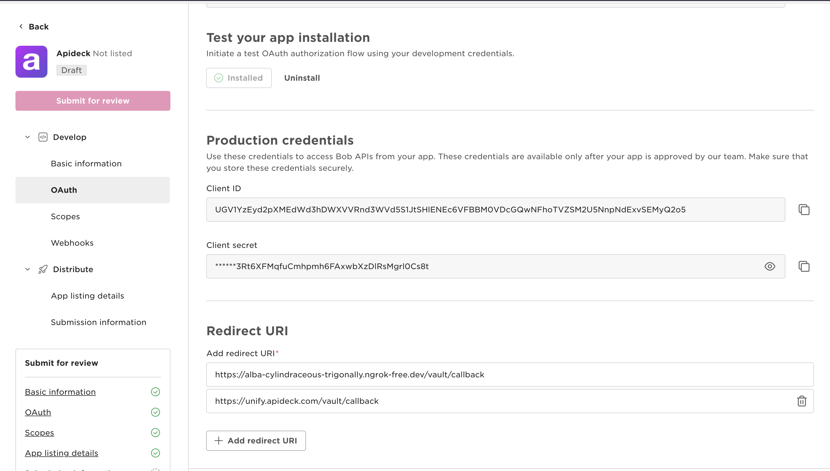Open Submission information sidebar item
This screenshot has height=471, width=830.
point(93,322)
